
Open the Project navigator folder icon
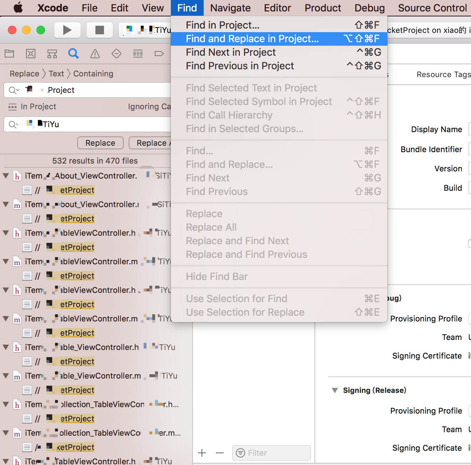click(x=9, y=54)
